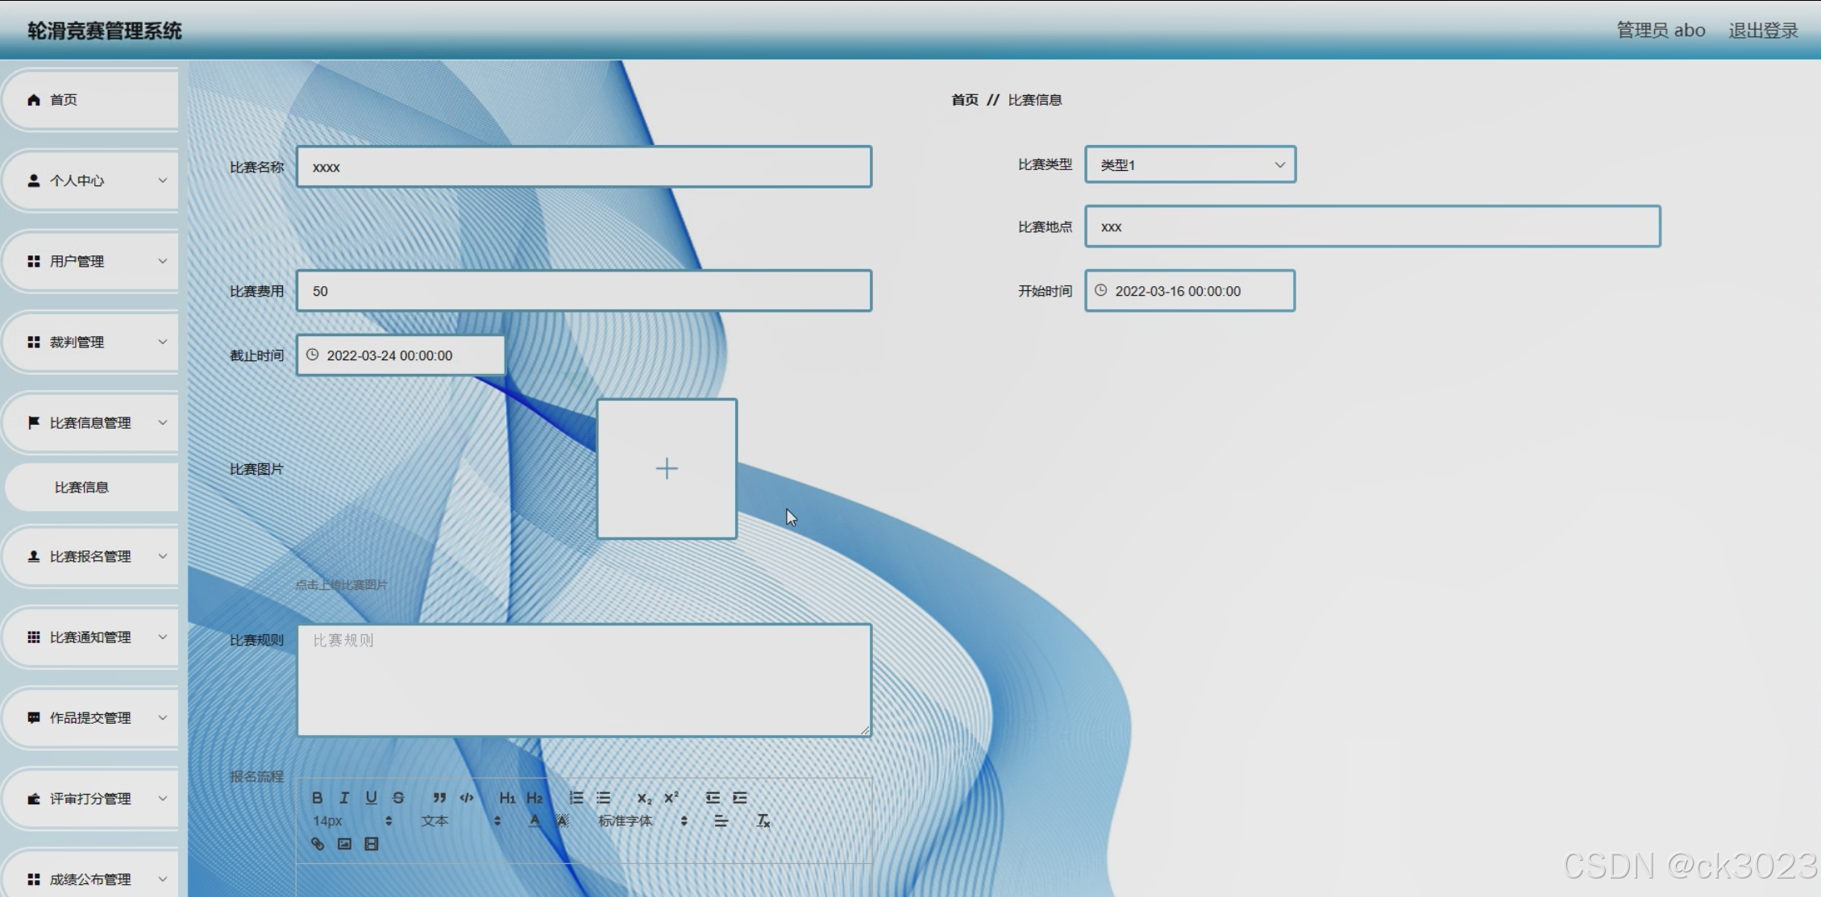Viewport: 1821px width, 897px height.
Task: Apply ordered numbered list
Action: [x=576, y=798]
